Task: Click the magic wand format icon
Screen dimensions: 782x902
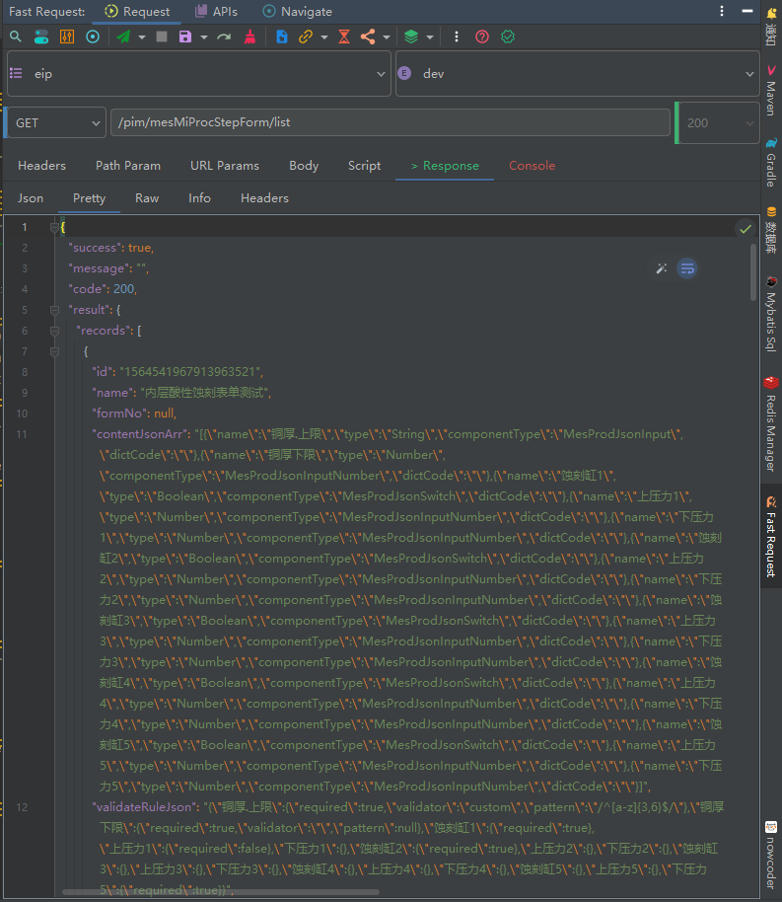Action: tap(662, 268)
